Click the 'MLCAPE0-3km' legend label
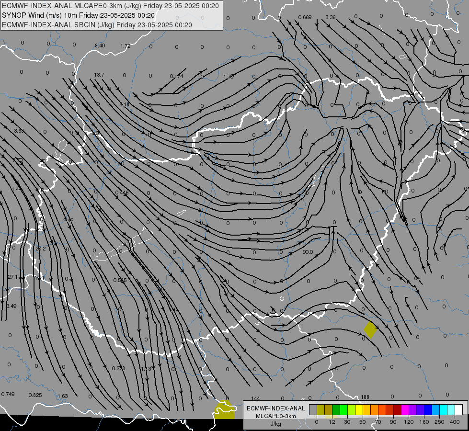 276,416
